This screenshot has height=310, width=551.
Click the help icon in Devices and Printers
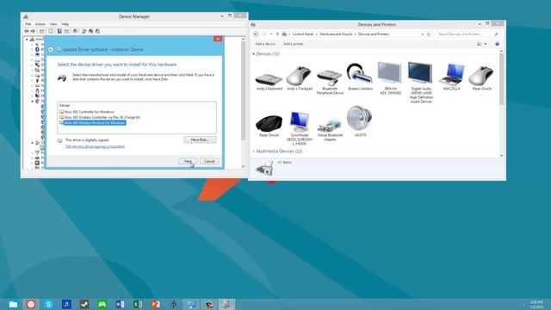click(x=498, y=44)
